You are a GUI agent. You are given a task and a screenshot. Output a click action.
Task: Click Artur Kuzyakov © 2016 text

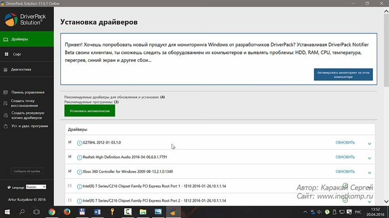pos(27,199)
